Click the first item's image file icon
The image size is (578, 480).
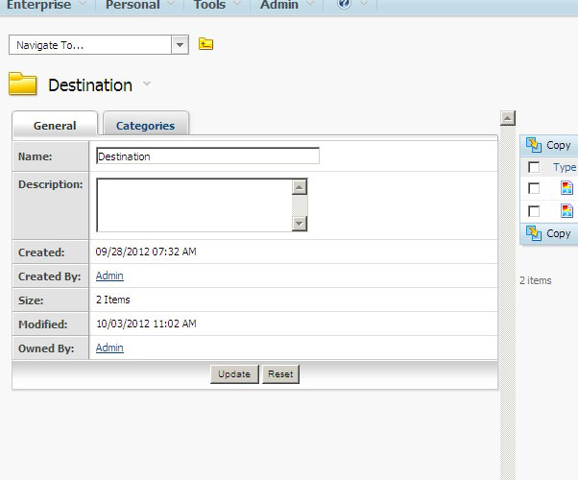(x=566, y=188)
